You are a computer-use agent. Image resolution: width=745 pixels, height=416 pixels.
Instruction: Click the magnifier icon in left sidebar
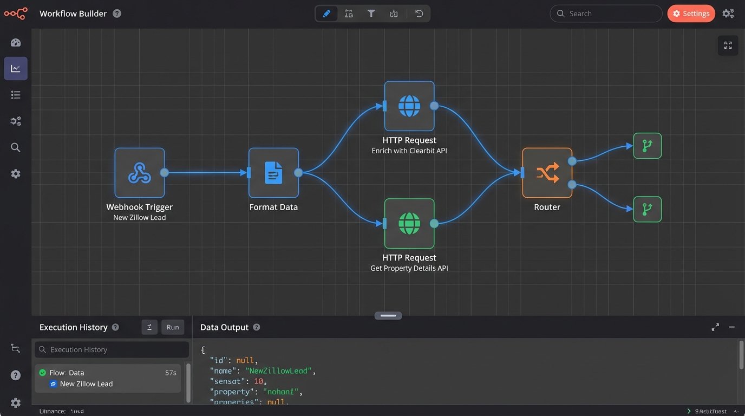pyautogui.click(x=16, y=147)
